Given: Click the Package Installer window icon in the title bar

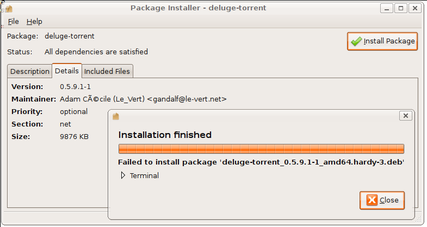Looking at the screenshot, I should click(9, 9).
